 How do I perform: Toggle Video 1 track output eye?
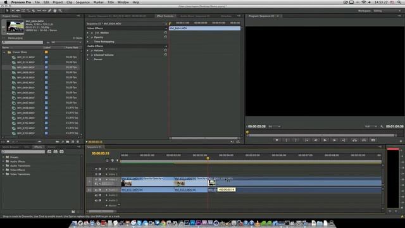(96, 179)
